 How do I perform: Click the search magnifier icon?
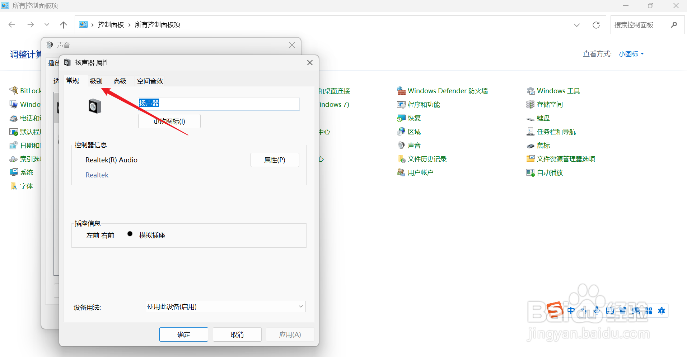[674, 25]
